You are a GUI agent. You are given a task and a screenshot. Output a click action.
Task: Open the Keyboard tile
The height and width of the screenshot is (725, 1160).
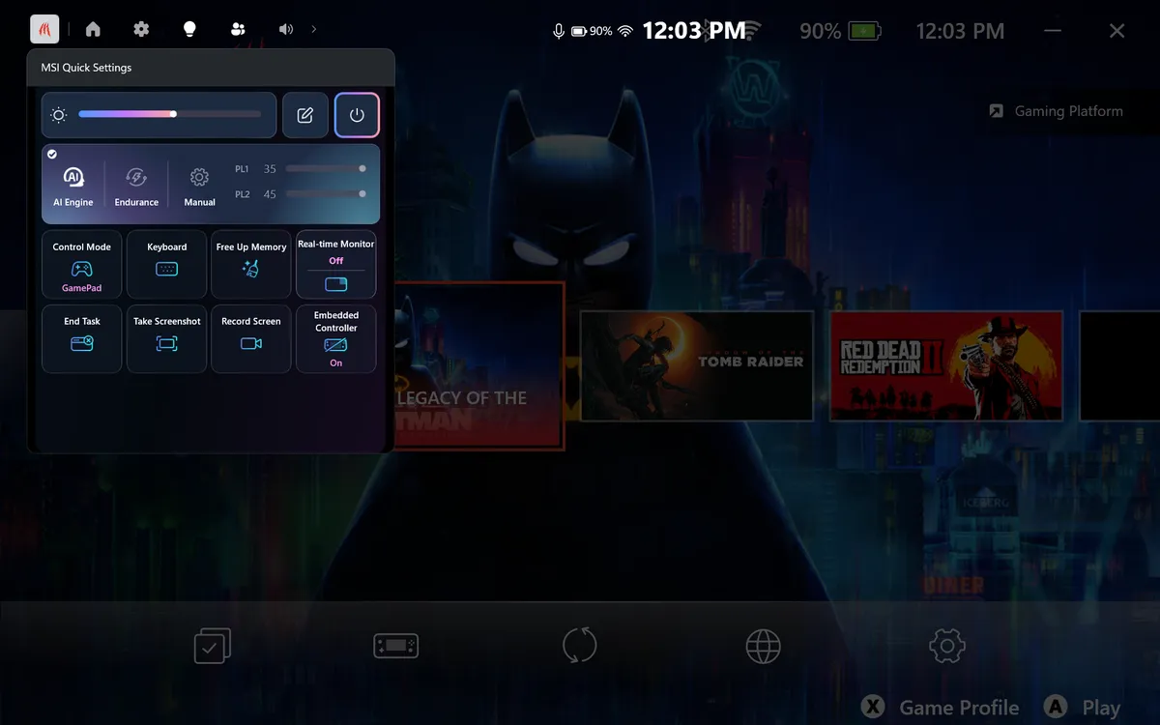tap(167, 264)
